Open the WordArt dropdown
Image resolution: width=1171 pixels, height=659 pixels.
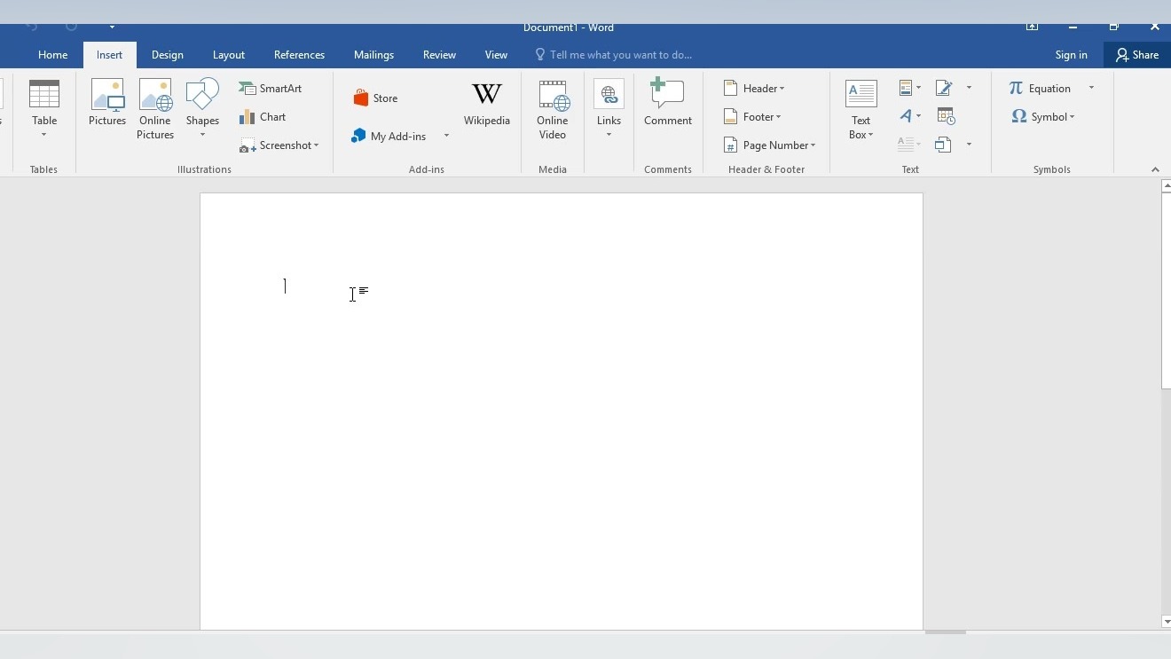(x=910, y=116)
